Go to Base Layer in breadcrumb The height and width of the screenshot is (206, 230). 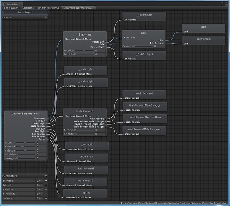[x=11, y=8]
